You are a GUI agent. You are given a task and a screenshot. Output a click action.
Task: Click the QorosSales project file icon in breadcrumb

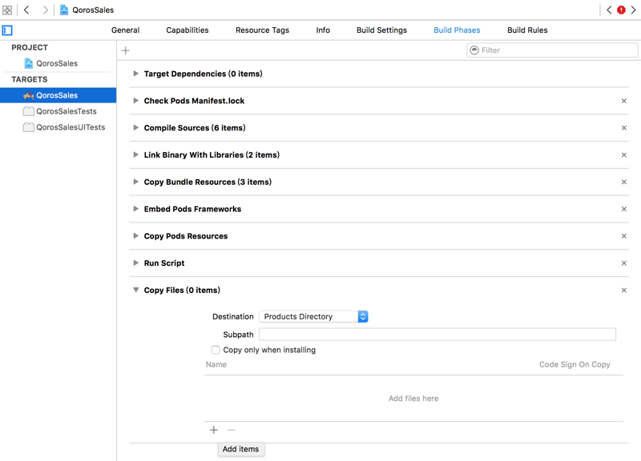[64, 10]
